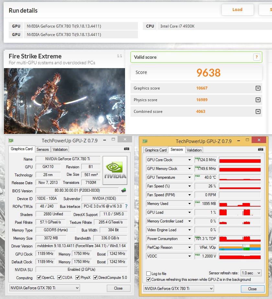Open the GPU Core Clock sensor dropdown
The height and width of the screenshot is (299, 272).
189,160
